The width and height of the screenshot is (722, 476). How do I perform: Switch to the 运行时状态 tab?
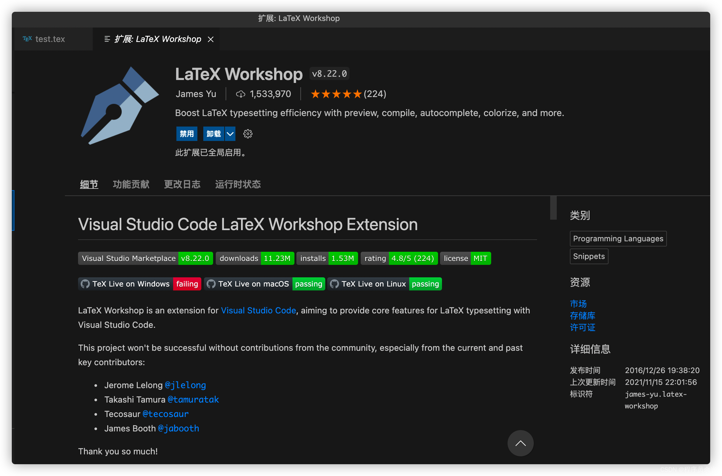click(238, 184)
